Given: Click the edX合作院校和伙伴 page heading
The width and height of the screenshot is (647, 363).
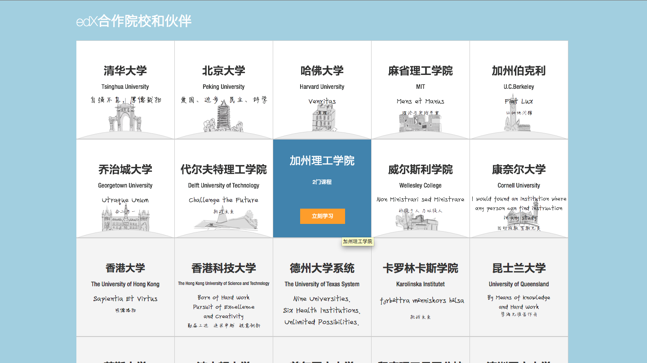Looking at the screenshot, I should pos(134,21).
